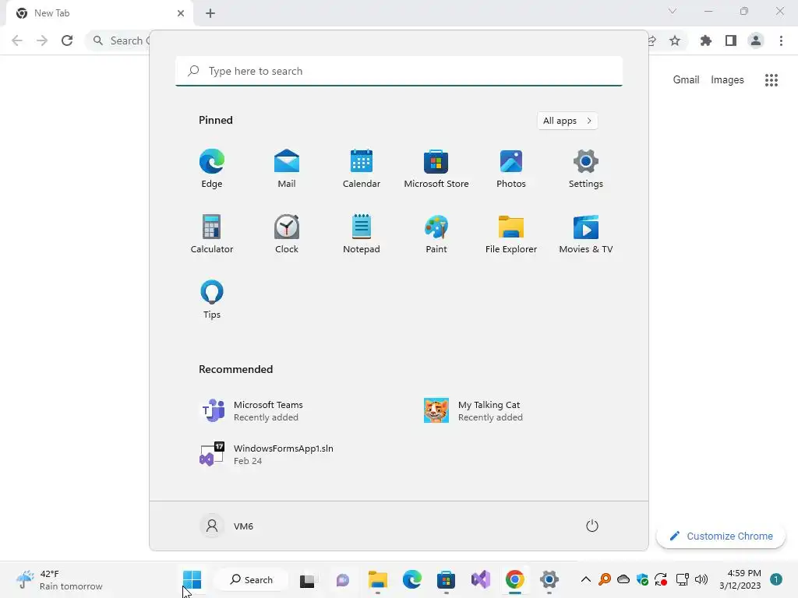The width and height of the screenshot is (798, 598).
Task: Open the Images link
Action: click(727, 80)
